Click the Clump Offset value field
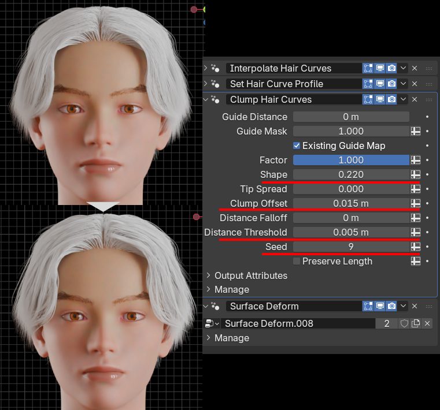 pos(351,203)
